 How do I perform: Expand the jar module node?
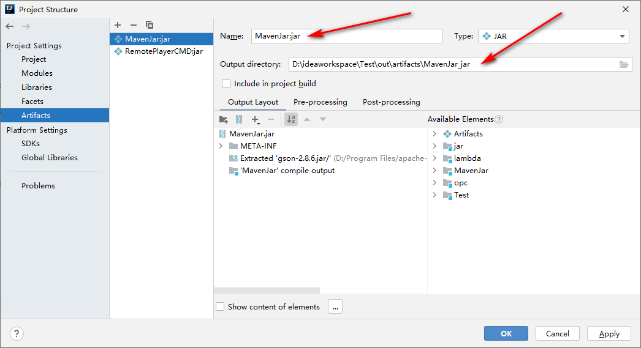pos(434,146)
